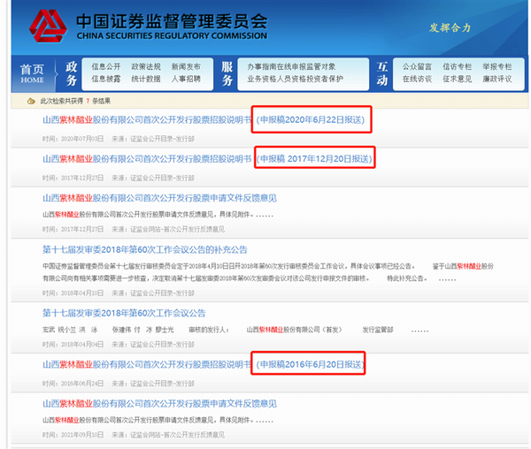Open 信息公开 menu item
The image size is (531, 449).
pyautogui.click(x=105, y=66)
